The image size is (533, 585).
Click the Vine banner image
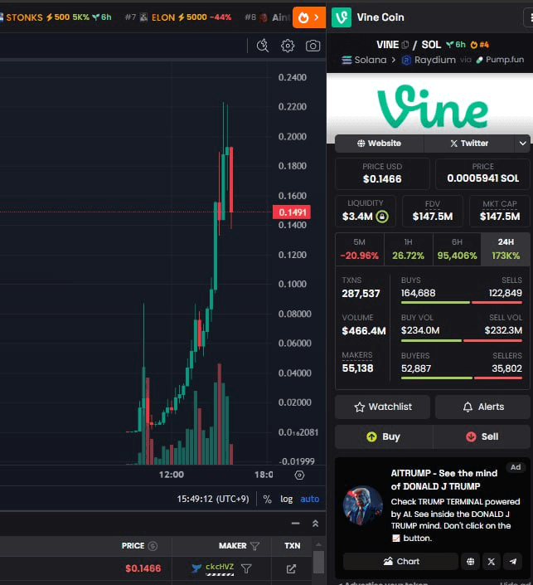(x=429, y=105)
